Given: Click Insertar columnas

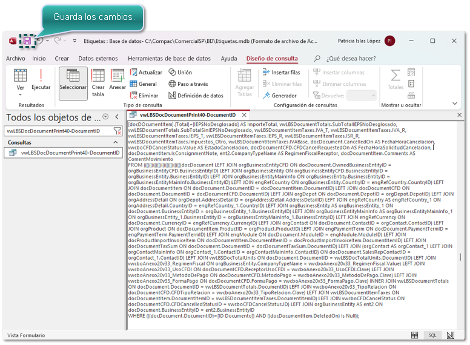Looking at the screenshot, I should tap(339, 72).
